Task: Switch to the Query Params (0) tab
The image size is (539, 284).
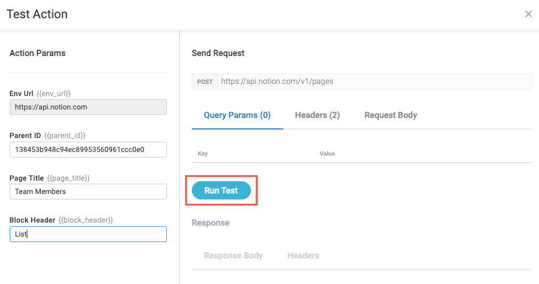Action: coord(237,115)
